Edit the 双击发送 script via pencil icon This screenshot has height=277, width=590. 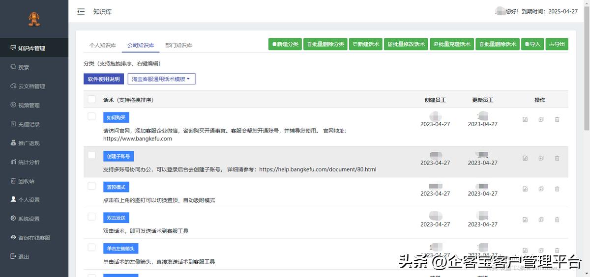tap(525, 220)
